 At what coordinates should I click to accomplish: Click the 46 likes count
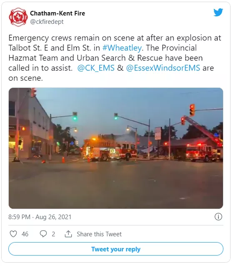25,234
